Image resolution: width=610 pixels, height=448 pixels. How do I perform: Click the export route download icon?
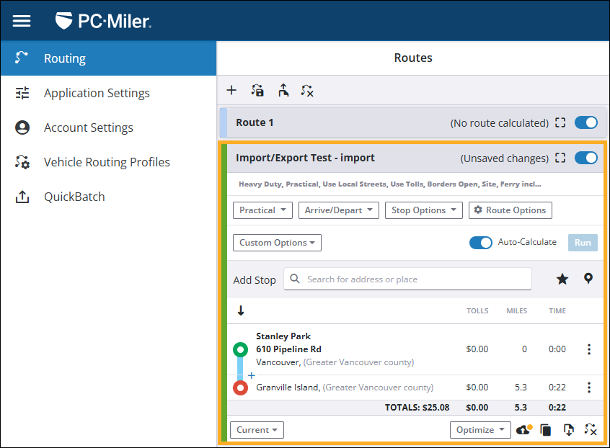click(568, 430)
